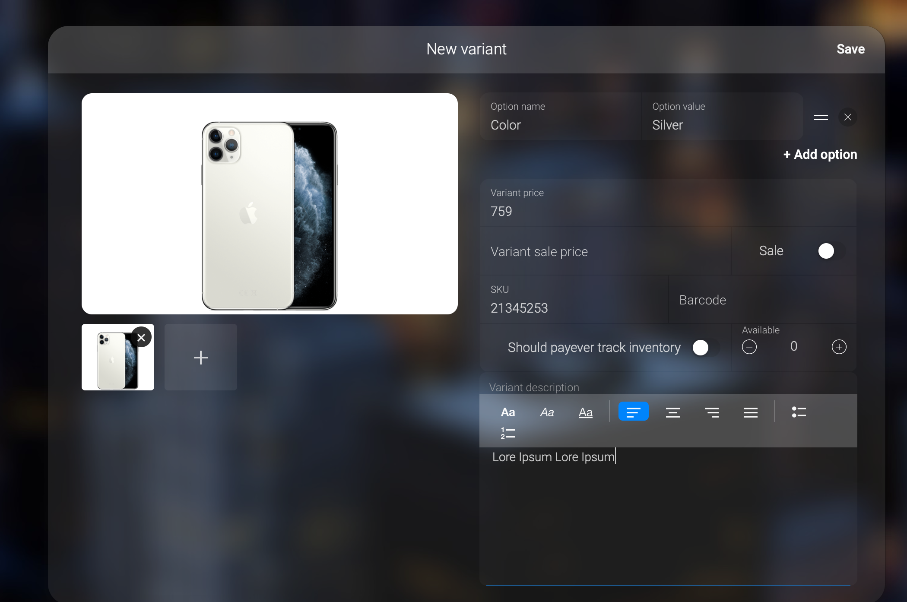Screen dimensions: 907x602
Task: Decrease the Available quantity
Action: [x=749, y=347]
